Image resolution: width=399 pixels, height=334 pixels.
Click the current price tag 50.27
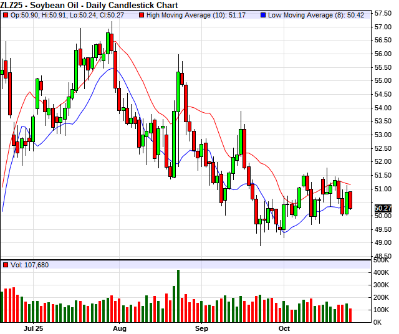tap(383, 208)
